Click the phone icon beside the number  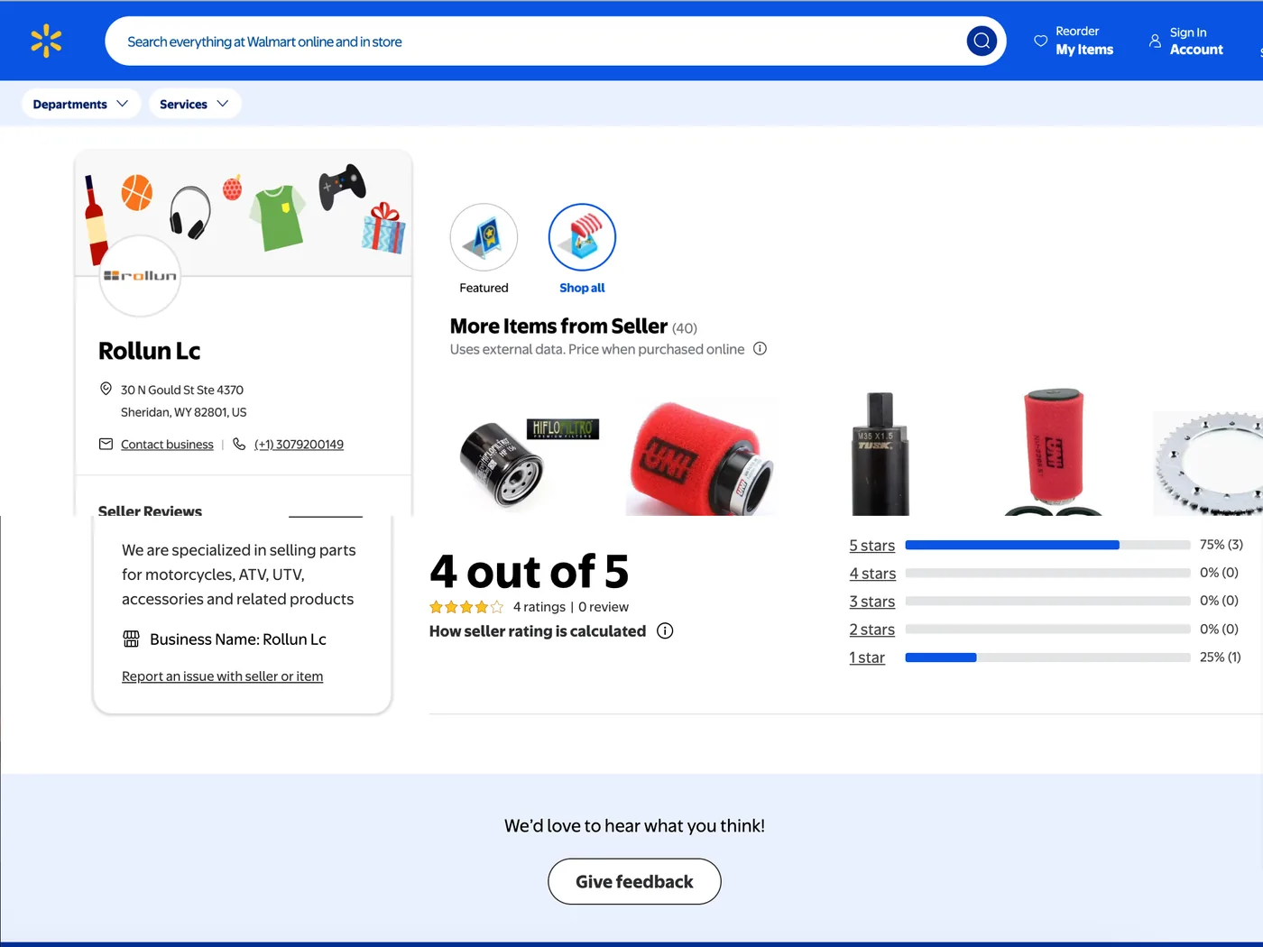pos(239,444)
